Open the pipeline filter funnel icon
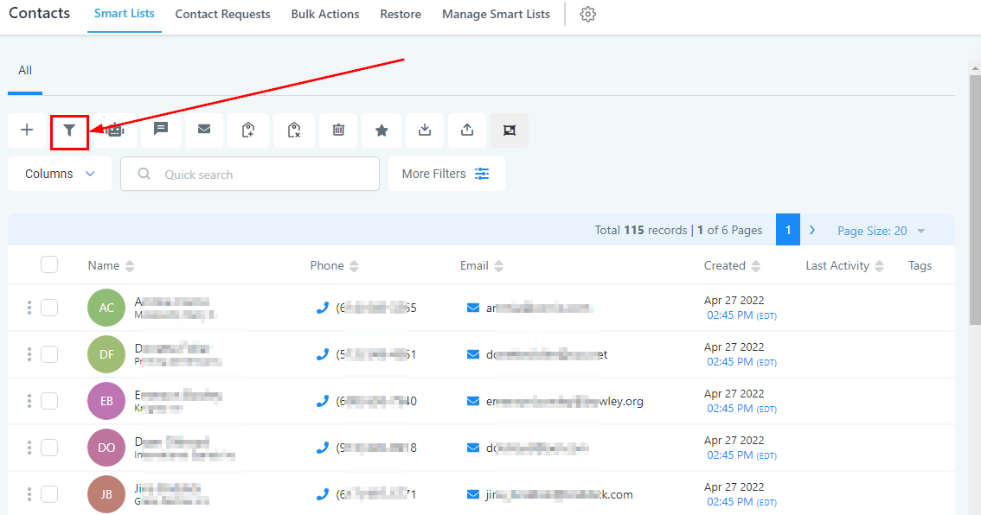981x515 pixels. coord(69,130)
